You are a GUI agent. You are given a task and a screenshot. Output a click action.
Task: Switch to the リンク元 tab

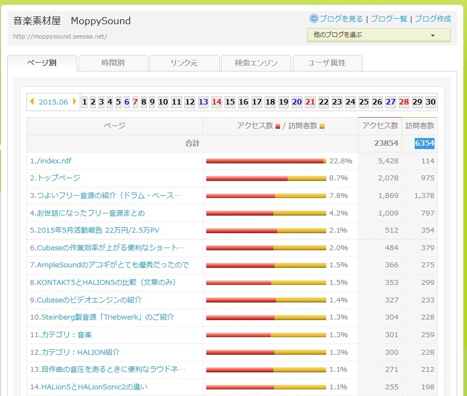tap(184, 63)
